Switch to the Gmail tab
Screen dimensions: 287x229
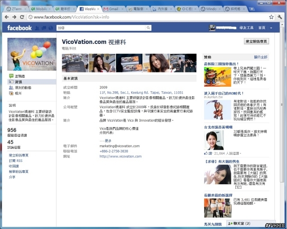[x=113, y=9]
